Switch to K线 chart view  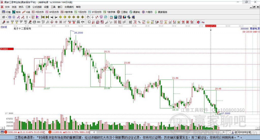pos(26,12)
